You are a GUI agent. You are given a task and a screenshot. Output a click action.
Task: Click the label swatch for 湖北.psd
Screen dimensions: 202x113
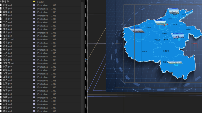[34, 42]
